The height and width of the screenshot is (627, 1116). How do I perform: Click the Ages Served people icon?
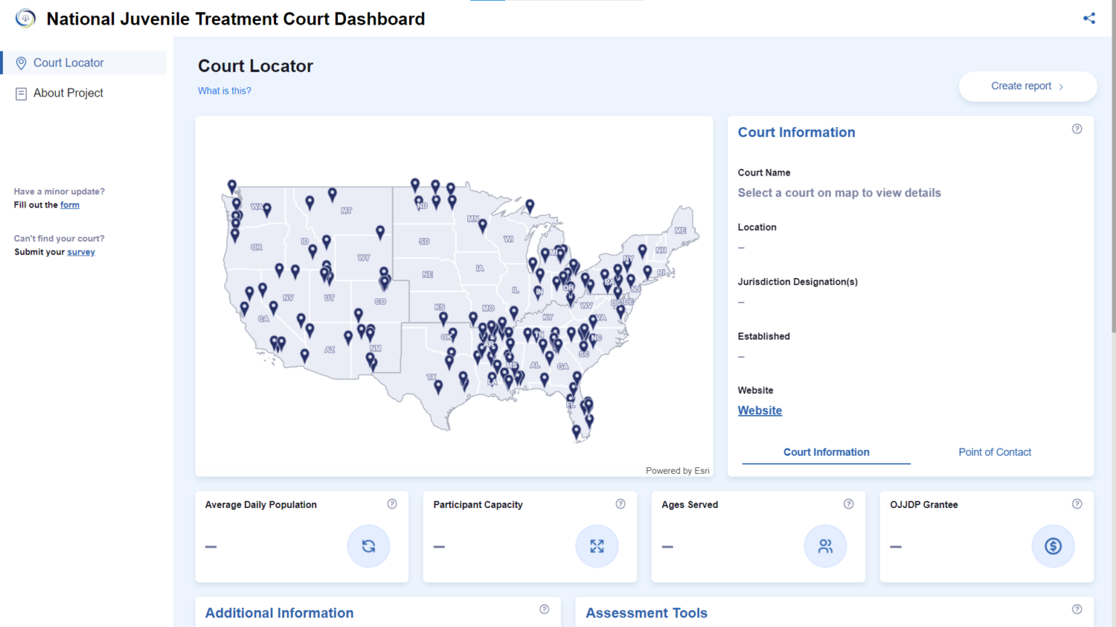(825, 546)
